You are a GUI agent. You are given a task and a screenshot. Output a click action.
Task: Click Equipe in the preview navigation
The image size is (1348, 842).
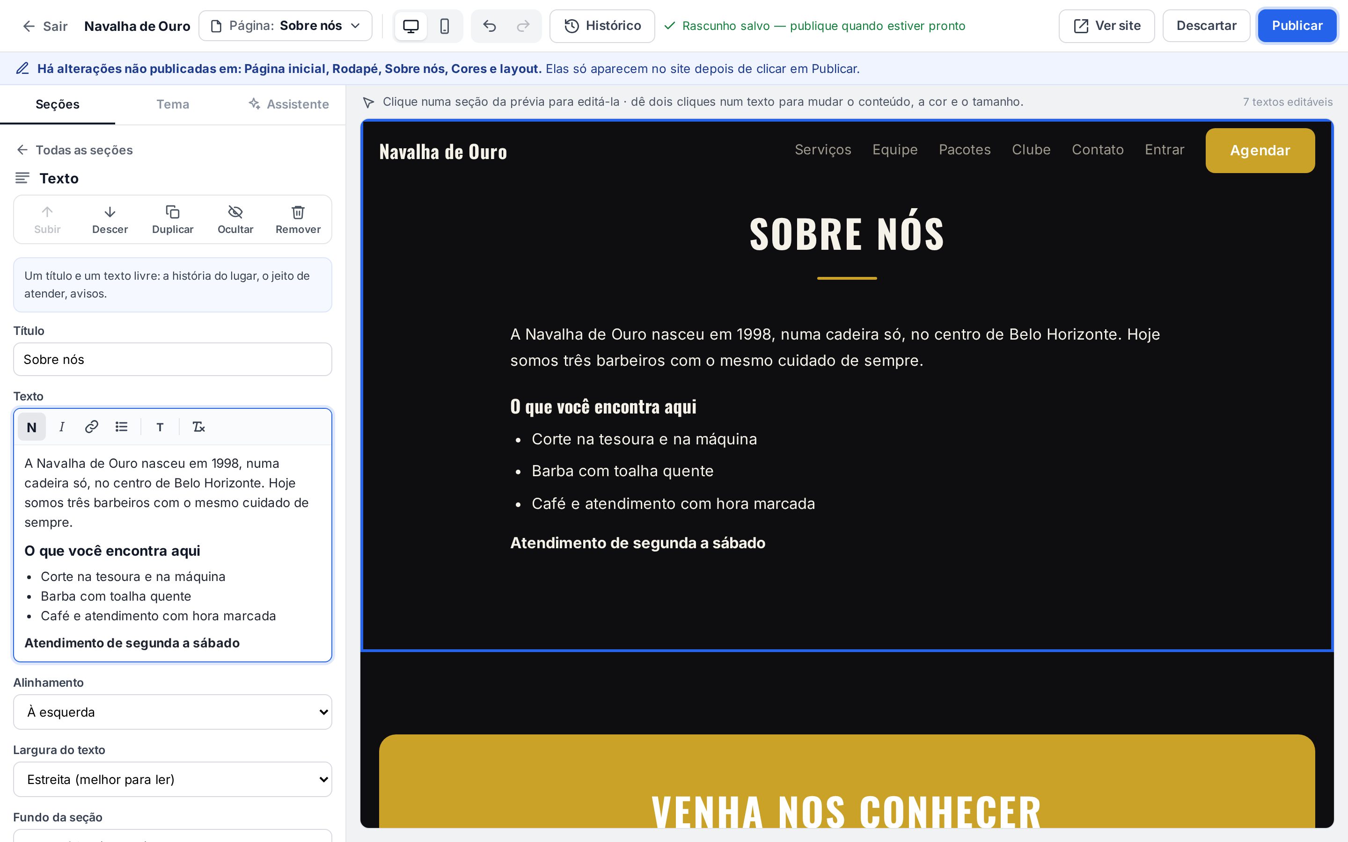point(894,150)
